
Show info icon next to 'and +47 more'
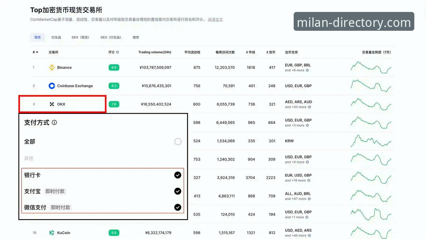coord(309,199)
